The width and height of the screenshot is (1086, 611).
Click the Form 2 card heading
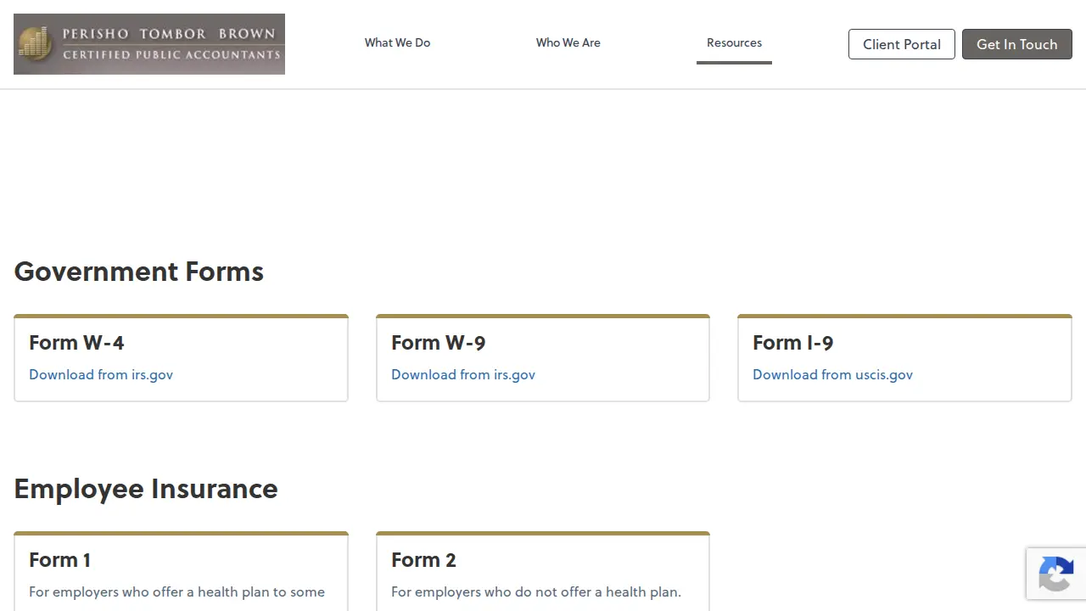(x=423, y=560)
